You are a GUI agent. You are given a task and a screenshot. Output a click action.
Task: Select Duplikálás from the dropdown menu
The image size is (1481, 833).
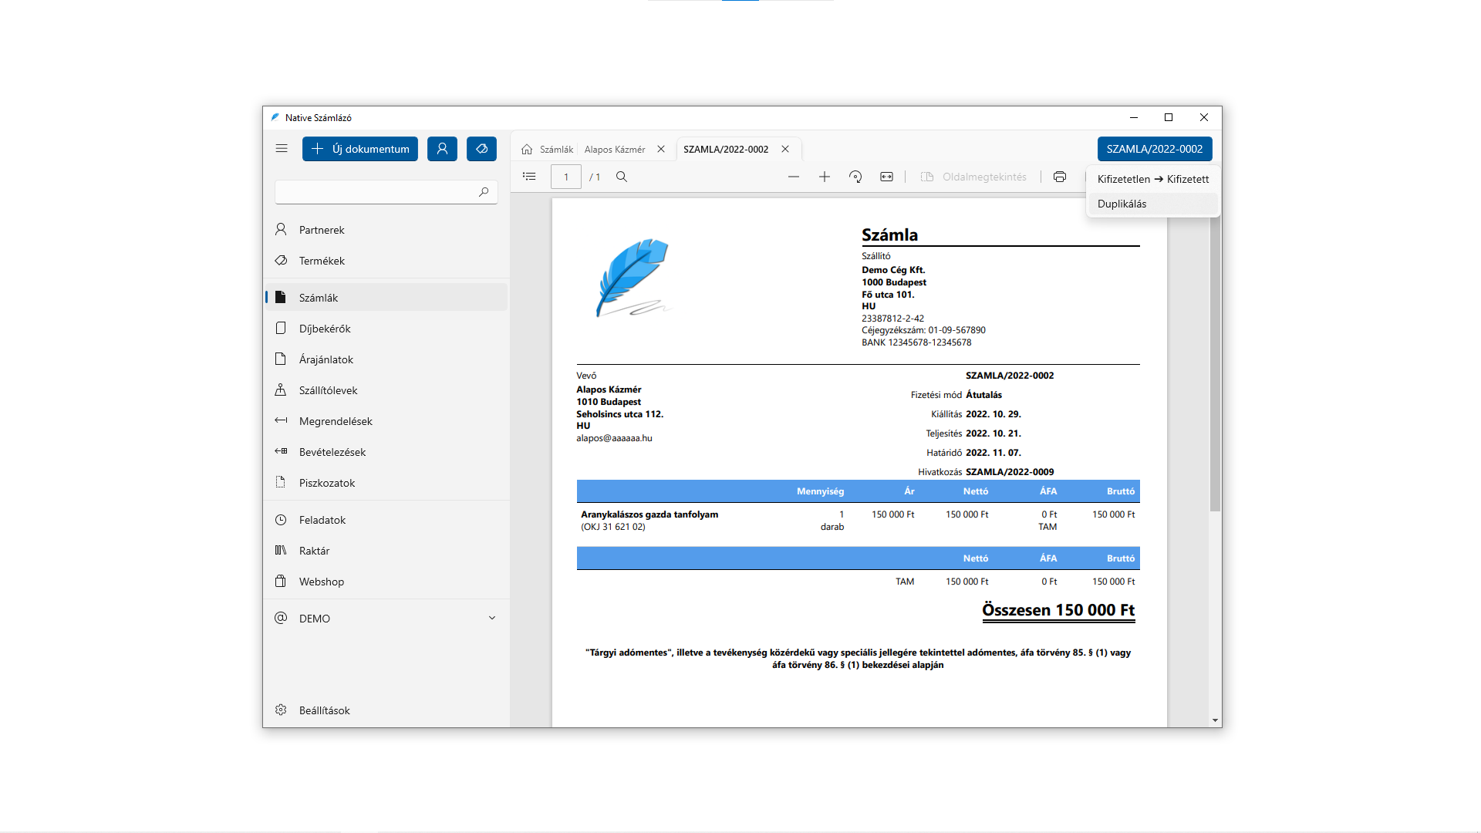pyautogui.click(x=1122, y=204)
